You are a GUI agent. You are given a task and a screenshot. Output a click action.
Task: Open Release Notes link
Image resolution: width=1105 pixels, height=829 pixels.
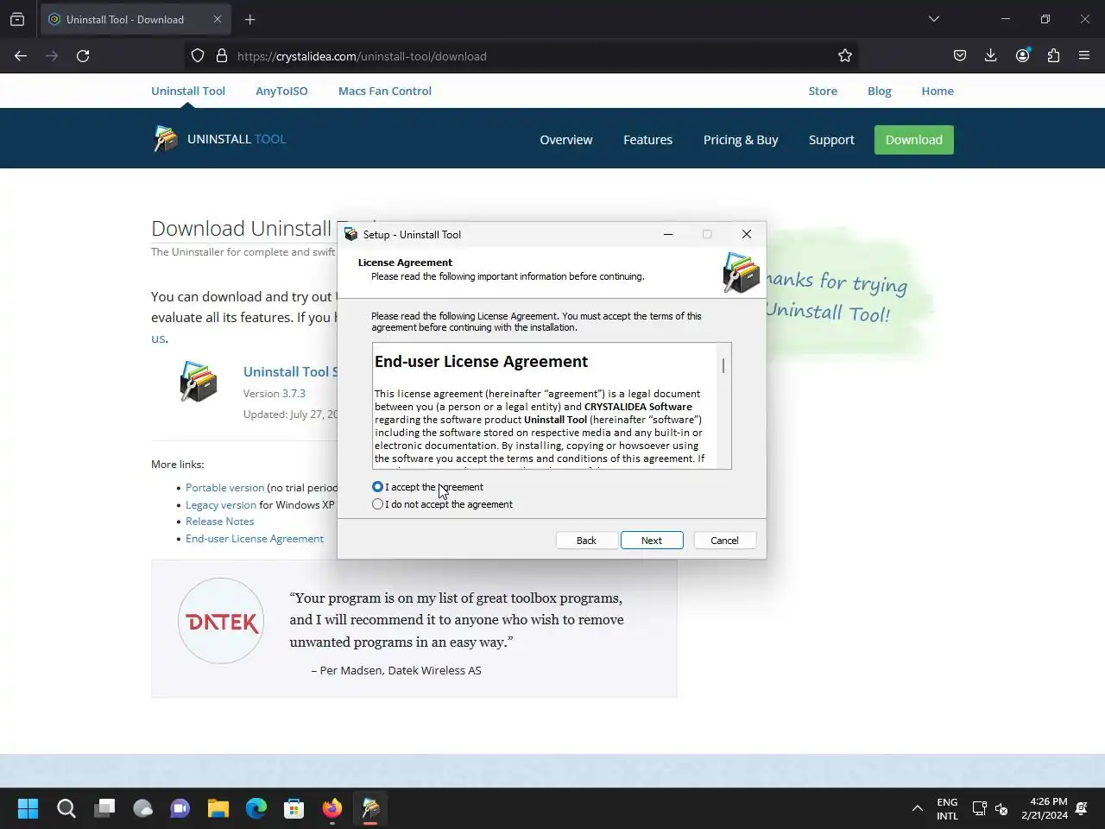220,522
